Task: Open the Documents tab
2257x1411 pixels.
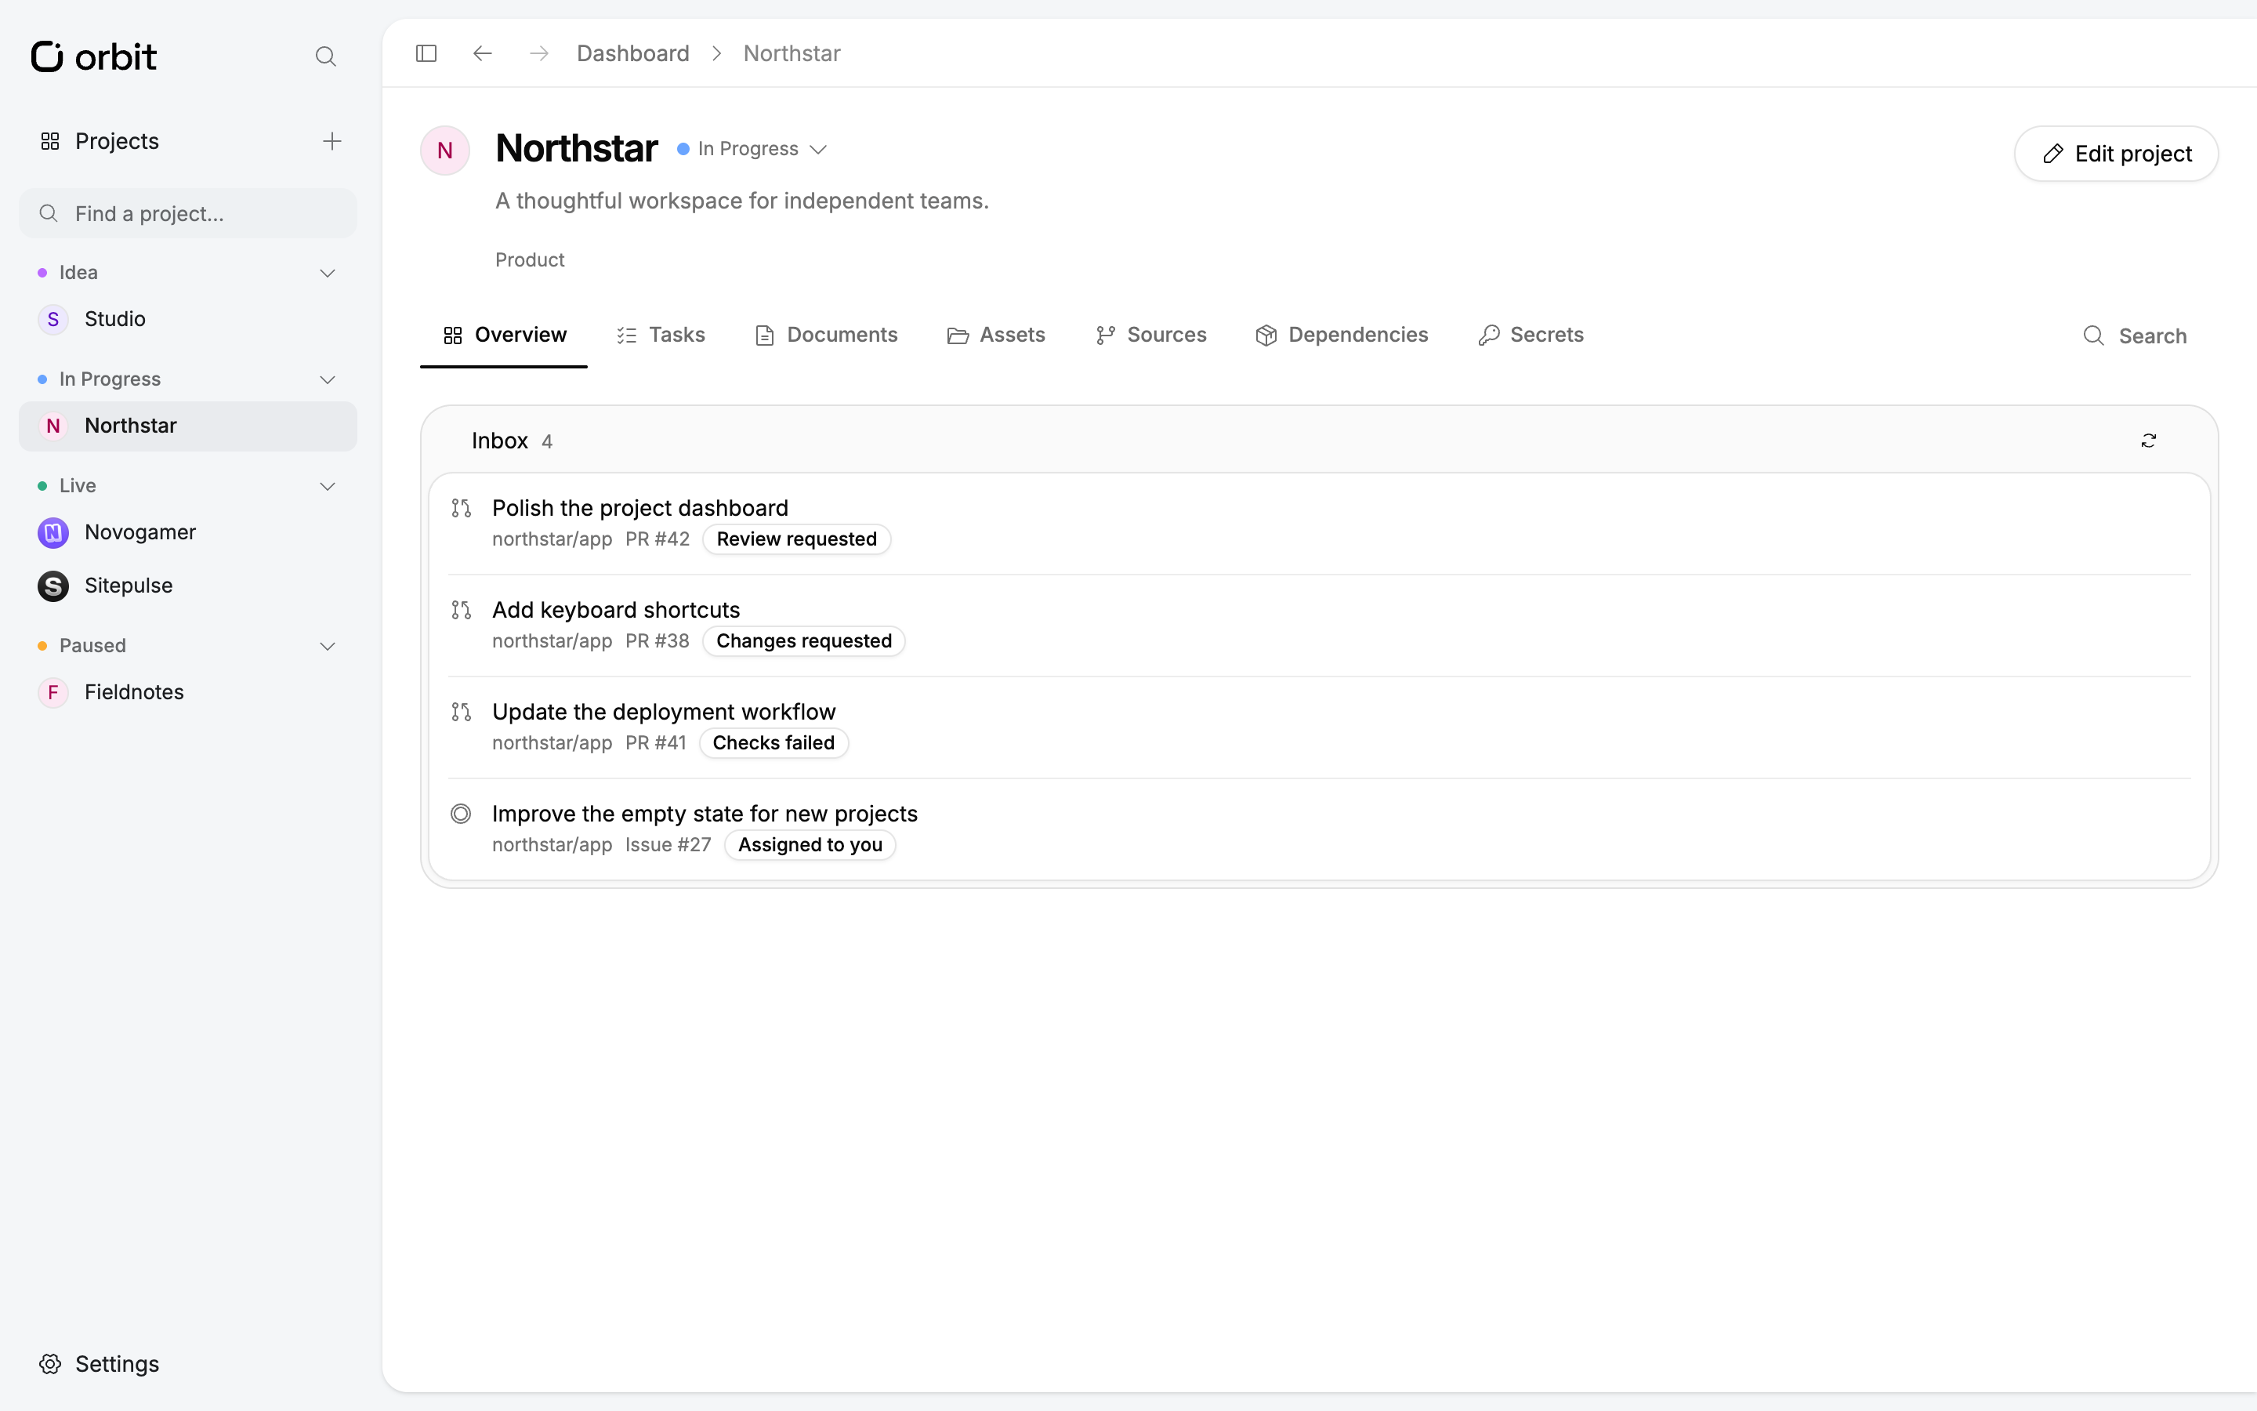Action: tap(825, 335)
